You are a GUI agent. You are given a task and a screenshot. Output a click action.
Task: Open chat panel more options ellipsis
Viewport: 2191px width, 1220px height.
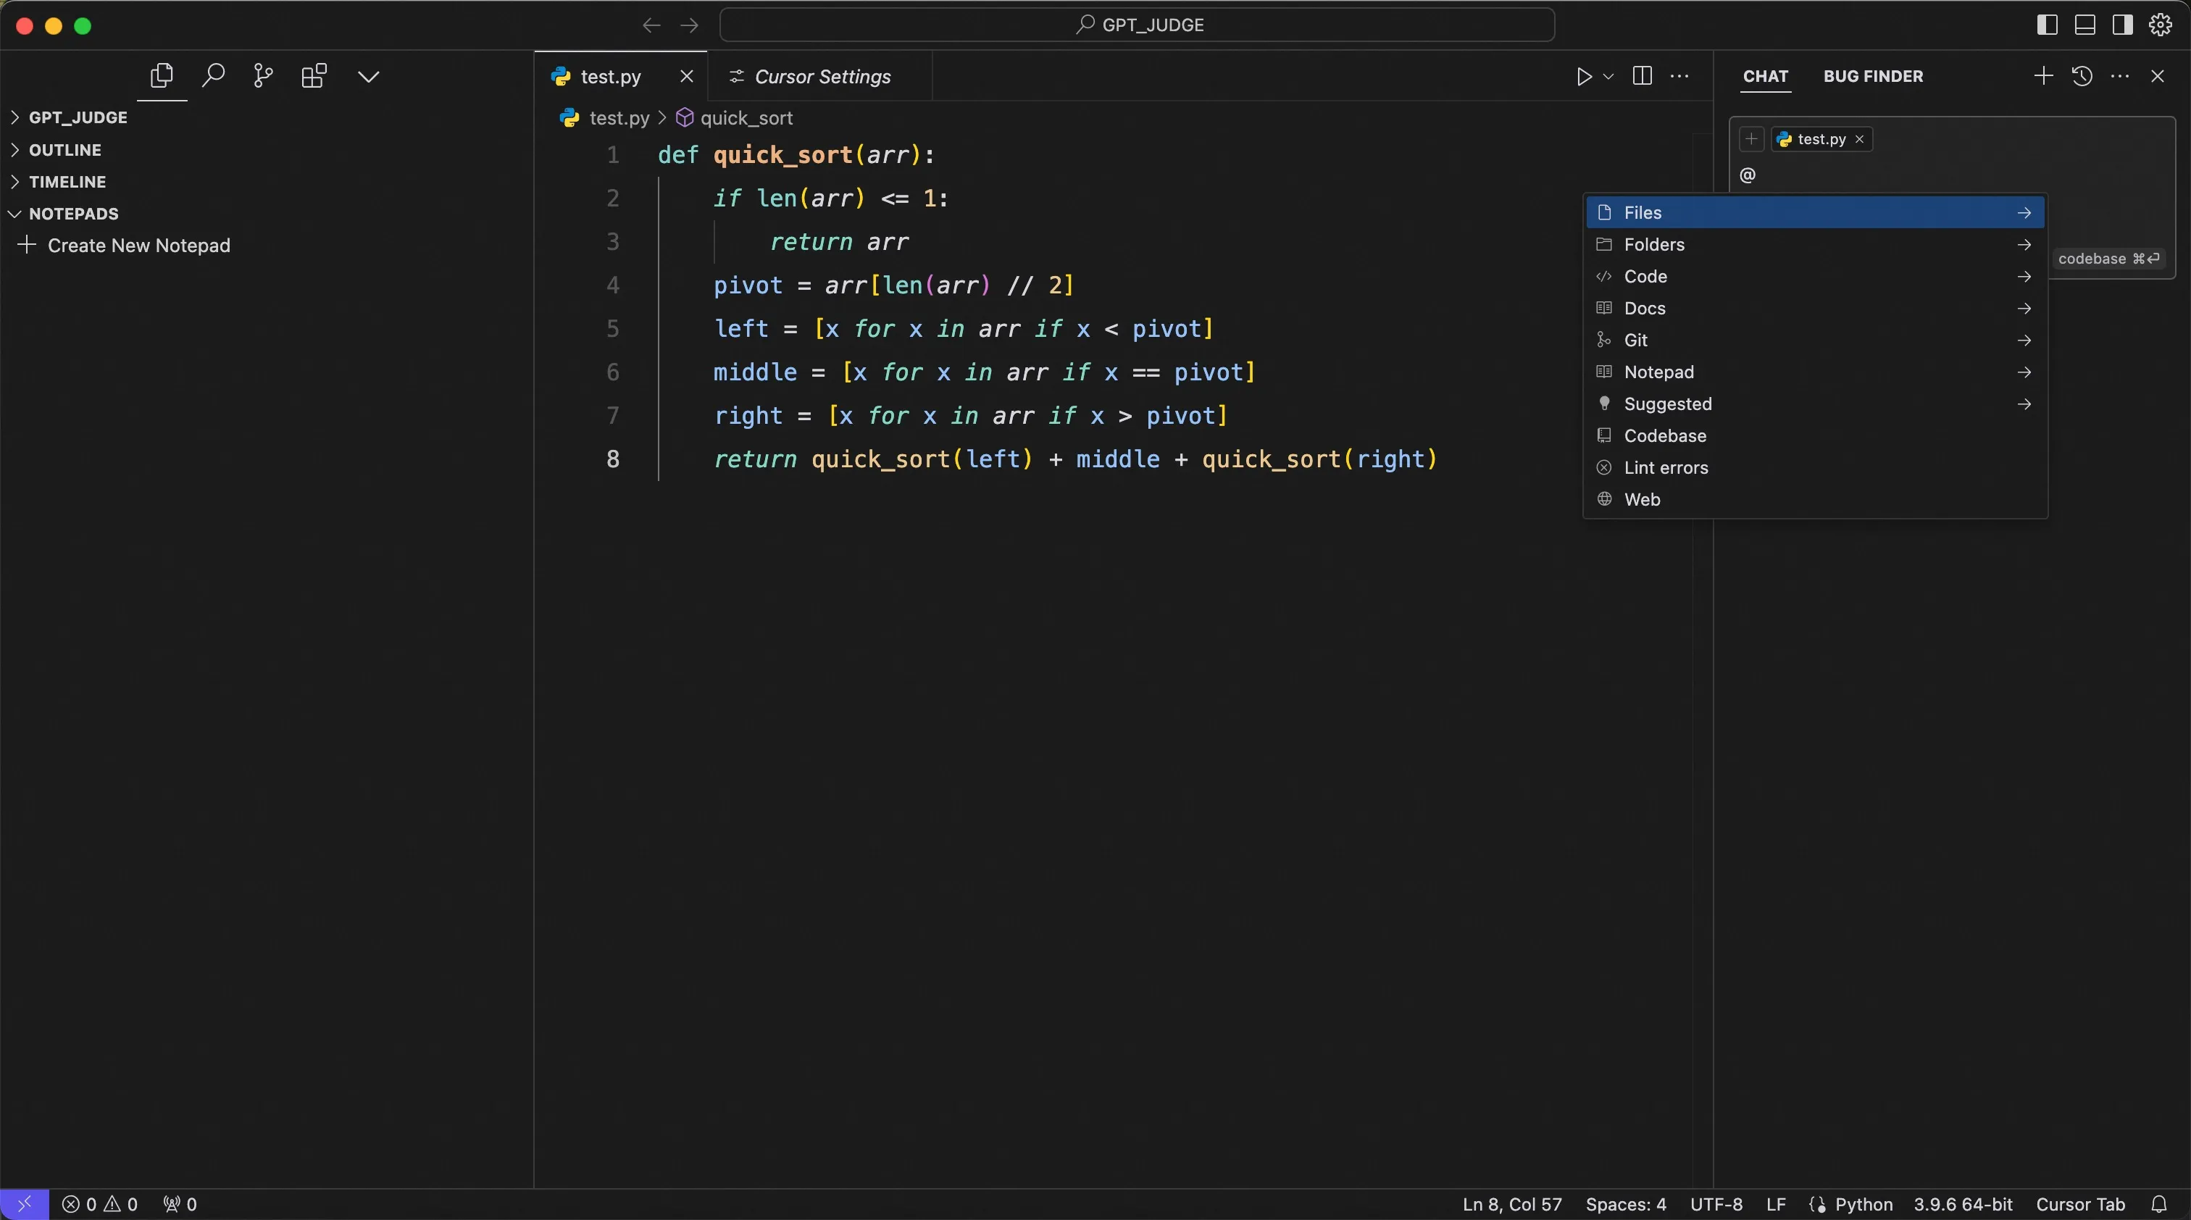coord(2119,77)
